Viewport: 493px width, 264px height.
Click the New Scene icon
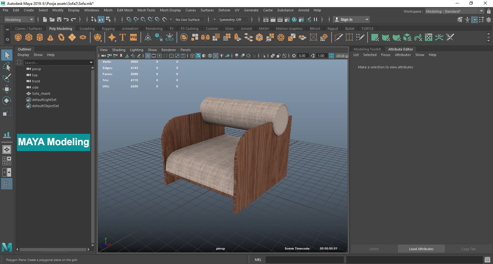pos(45,19)
